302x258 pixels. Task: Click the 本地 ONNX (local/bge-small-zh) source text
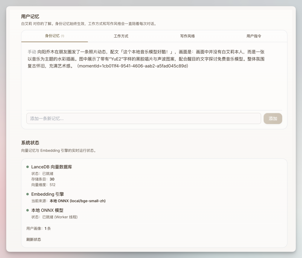78,201
